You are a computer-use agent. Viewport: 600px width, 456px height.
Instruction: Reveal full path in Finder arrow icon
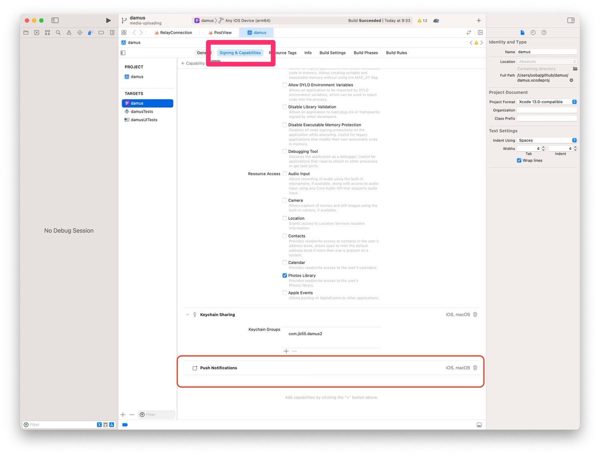572,80
